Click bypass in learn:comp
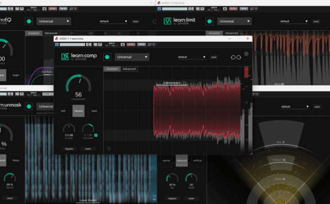 [69, 149]
